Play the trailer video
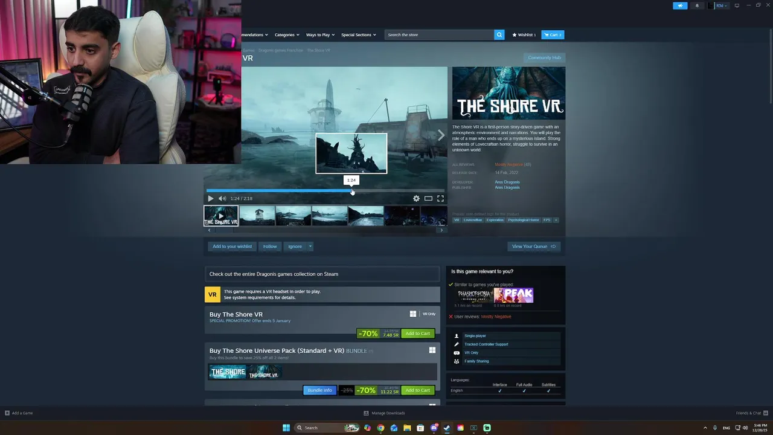This screenshot has width=773, height=435. pos(210,198)
